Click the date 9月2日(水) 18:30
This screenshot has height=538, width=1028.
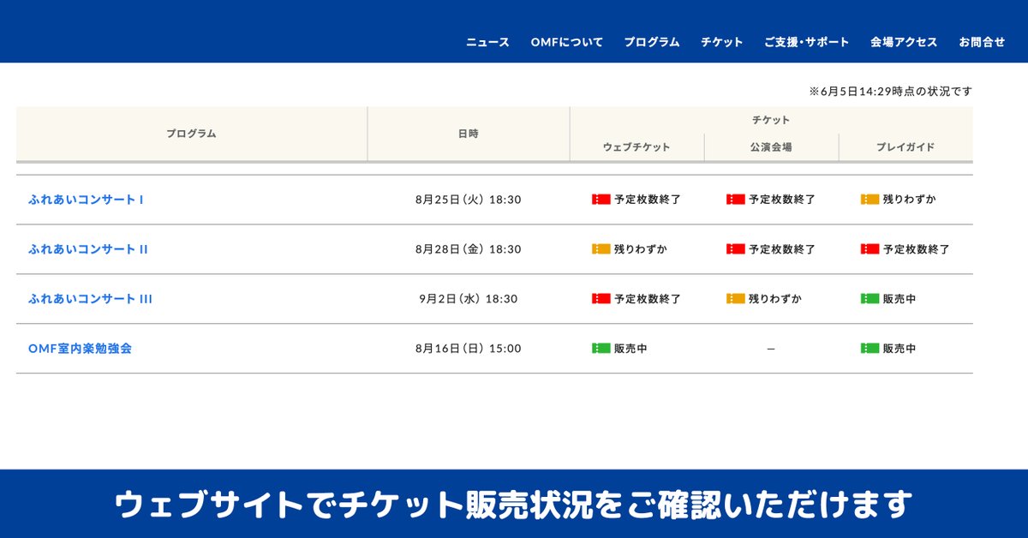pos(468,299)
